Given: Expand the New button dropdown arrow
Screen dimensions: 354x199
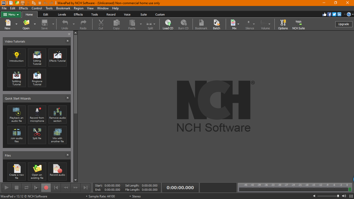Looking at the screenshot, I should point(16,24).
